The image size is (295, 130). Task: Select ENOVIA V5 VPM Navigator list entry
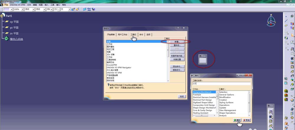[x=119, y=68]
